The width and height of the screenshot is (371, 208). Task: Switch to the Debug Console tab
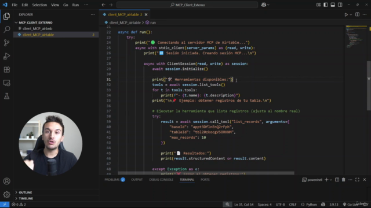pyautogui.click(x=161, y=180)
